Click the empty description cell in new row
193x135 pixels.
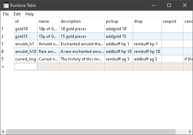tap(82, 67)
